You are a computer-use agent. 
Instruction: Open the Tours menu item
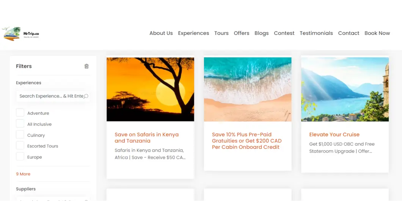tap(221, 33)
